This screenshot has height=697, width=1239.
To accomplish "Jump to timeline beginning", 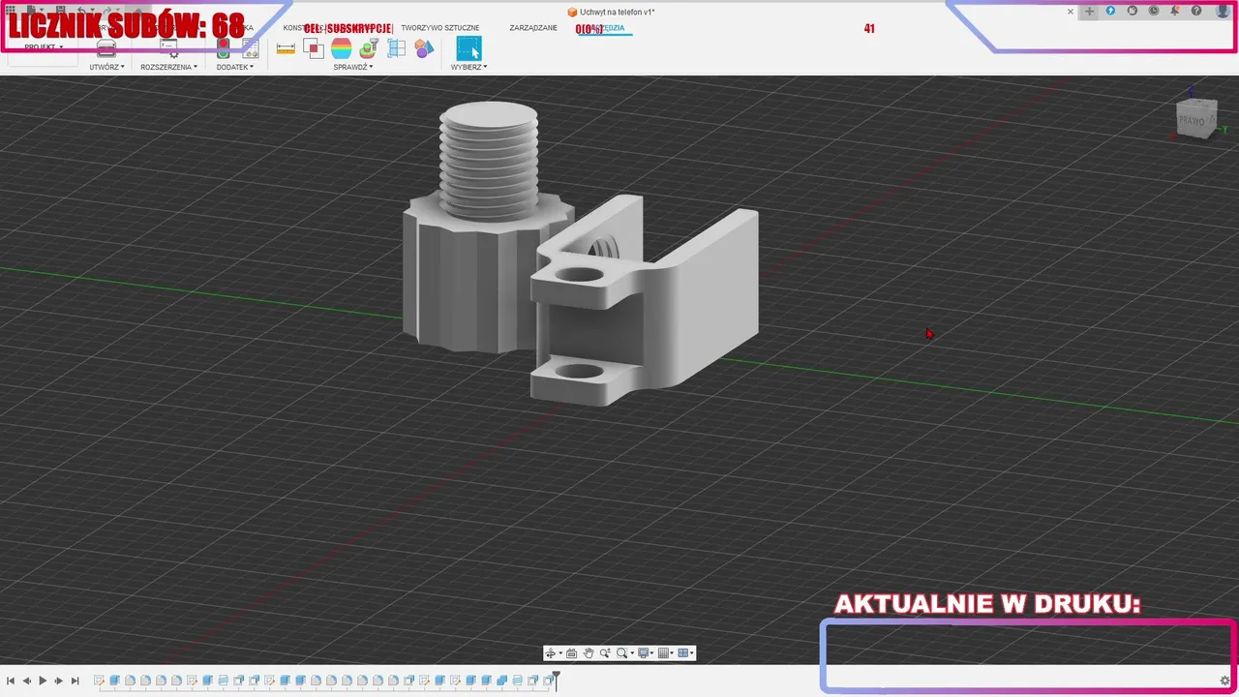I will 11,681.
